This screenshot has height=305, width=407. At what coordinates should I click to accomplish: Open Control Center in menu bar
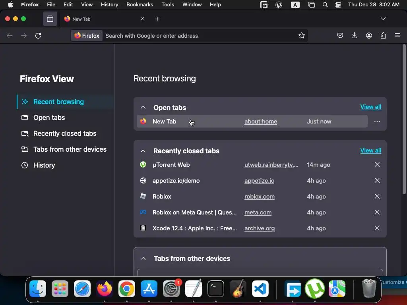point(338,5)
